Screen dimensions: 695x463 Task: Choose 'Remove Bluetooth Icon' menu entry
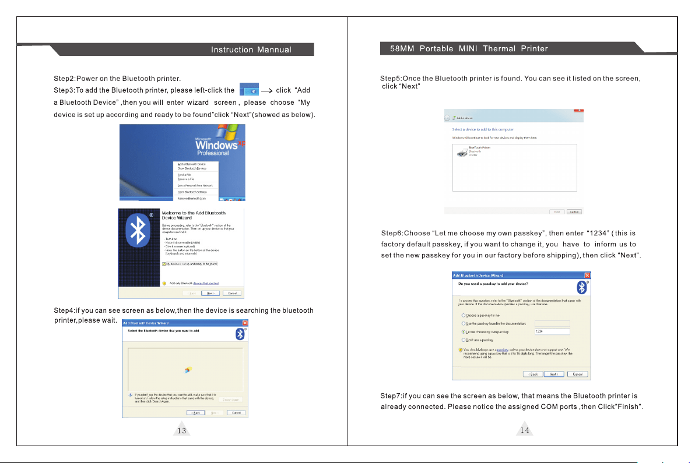click(x=191, y=198)
